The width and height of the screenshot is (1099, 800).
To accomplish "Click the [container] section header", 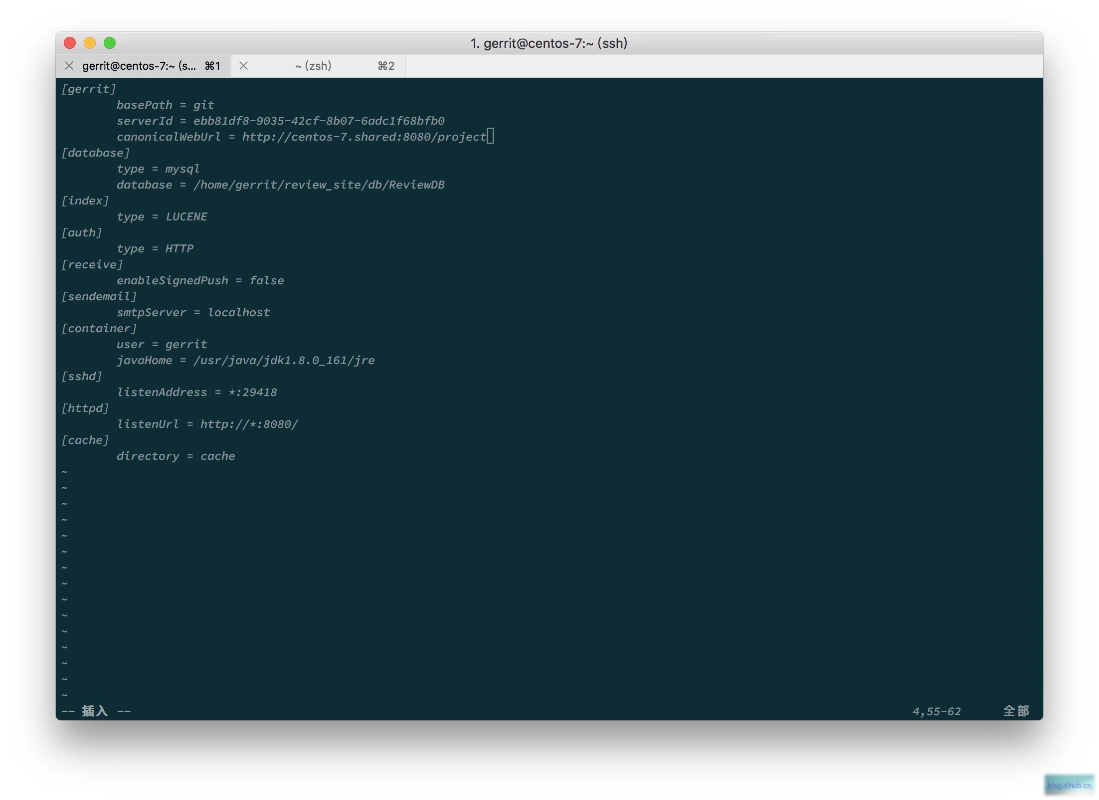I will [99, 329].
